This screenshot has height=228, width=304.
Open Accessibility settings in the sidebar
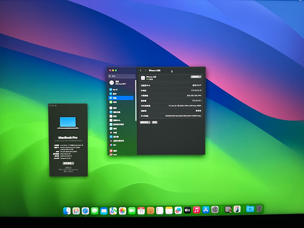point(121,112)
